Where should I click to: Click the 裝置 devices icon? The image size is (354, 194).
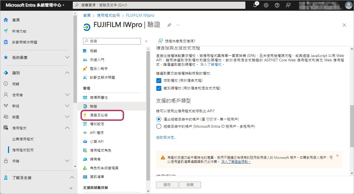6,117
